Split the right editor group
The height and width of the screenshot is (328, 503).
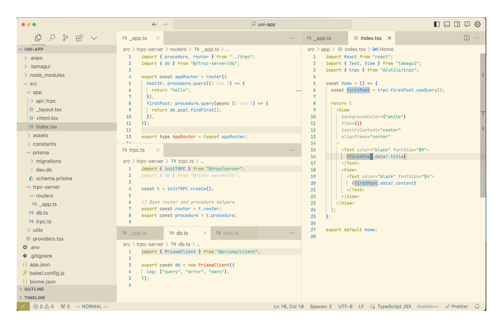(x=467, y=38)
